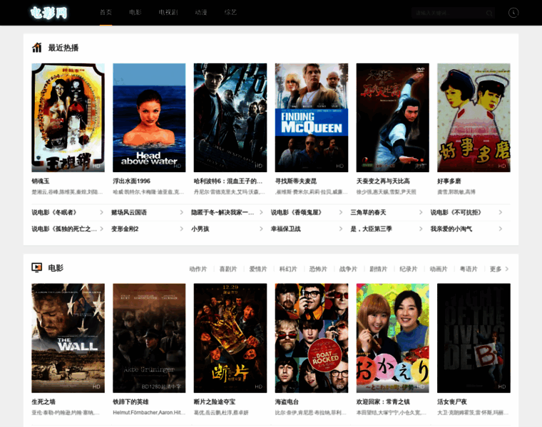This screenshot has width=542, height=427.
Task: Click chevron next to 幸福保卫战
Action: 341,228
